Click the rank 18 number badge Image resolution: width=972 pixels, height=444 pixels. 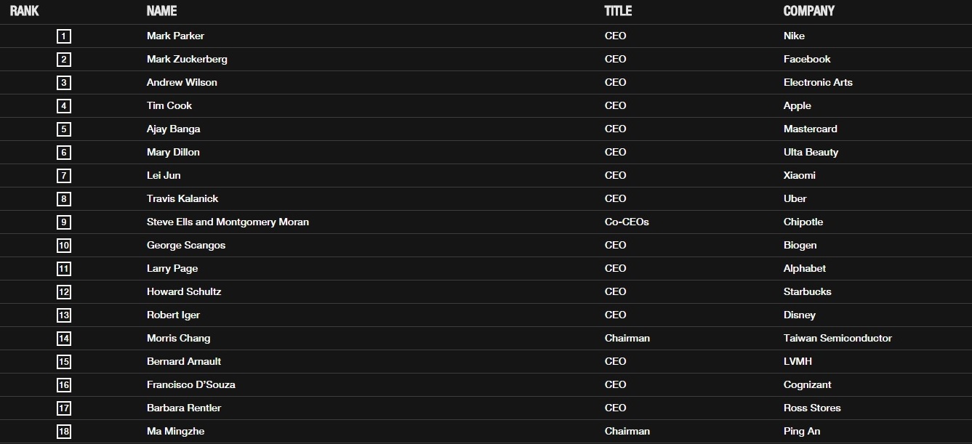[64, 432]
